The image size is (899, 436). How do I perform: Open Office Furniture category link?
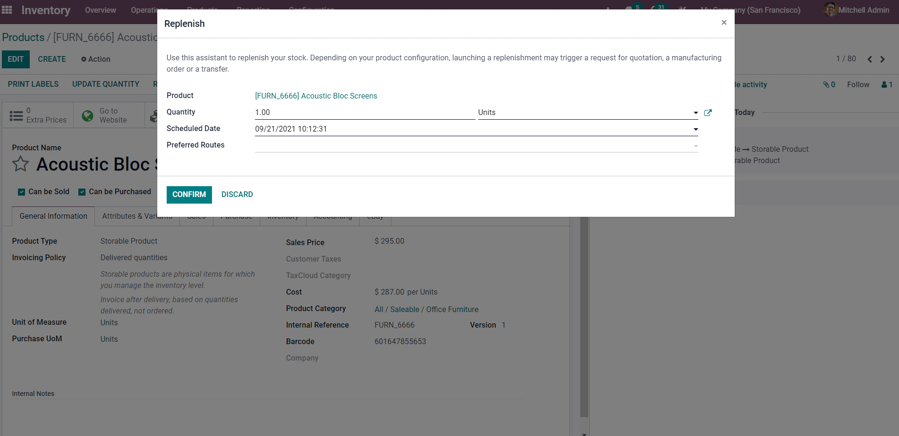[x=426, y=309]
